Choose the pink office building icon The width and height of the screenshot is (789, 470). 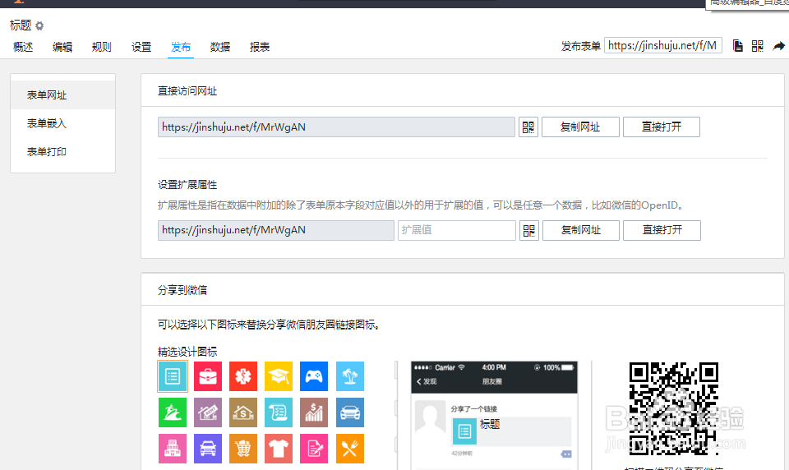point(173,449)
